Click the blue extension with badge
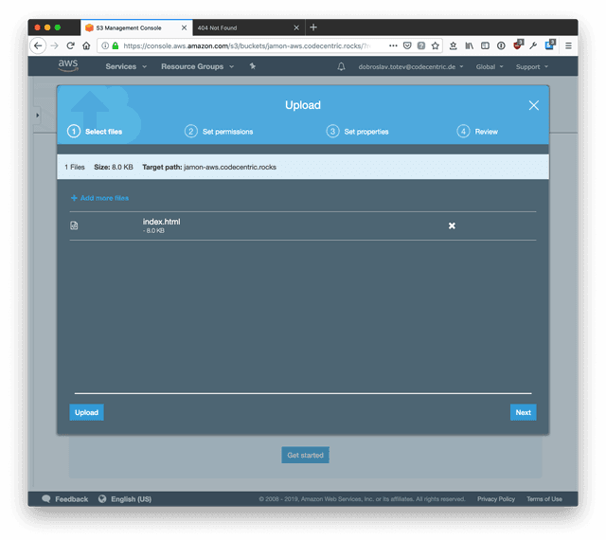The image size is (606, 540). point(550,45)
